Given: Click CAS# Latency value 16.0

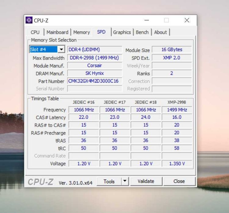Looking at the screenshot, I should (x=177, y=117).
